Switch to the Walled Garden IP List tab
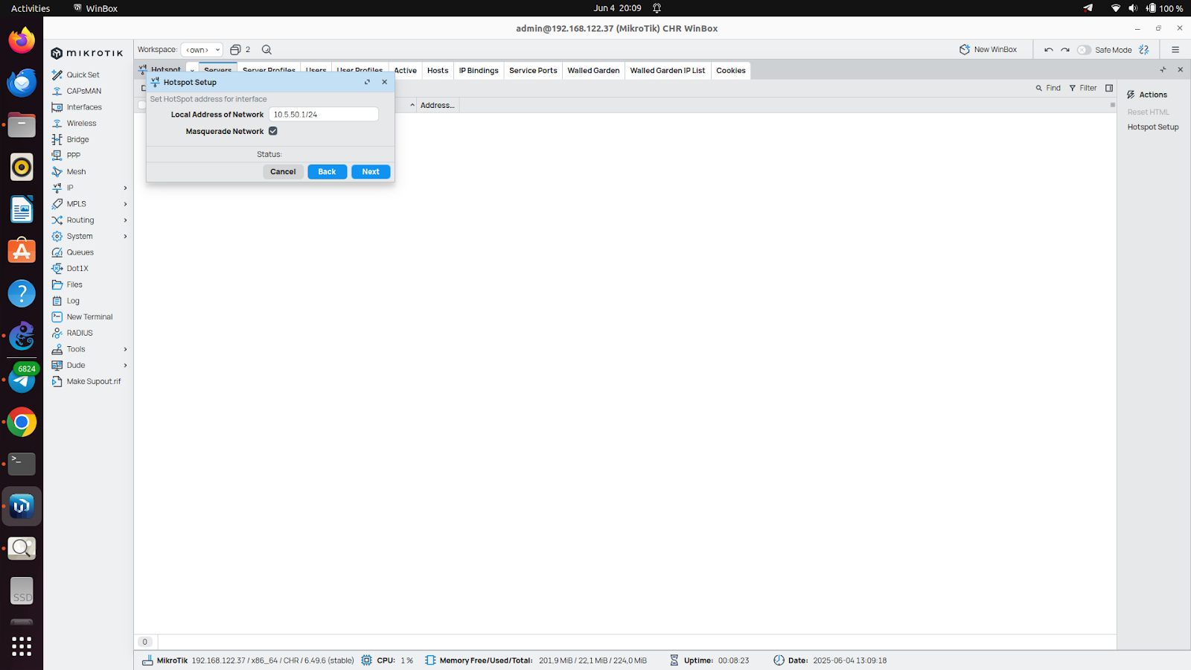Viewport: 1191px width, 670px height. (667, 71)
